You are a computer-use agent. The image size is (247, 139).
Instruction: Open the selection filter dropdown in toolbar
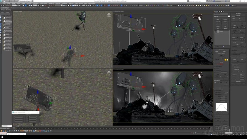[13, 5]
